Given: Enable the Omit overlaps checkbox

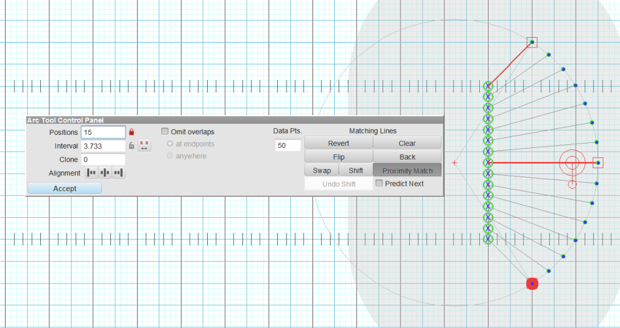Looking at the screenshot, I should (165, 131).
